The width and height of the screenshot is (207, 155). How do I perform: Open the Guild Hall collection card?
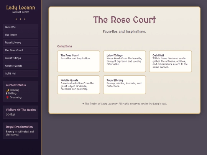(171, 61)
